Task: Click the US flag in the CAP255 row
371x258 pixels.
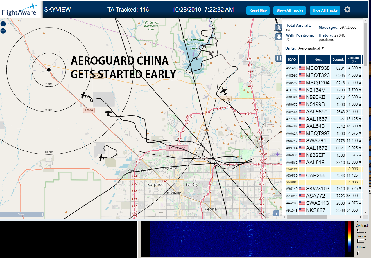Action: tap(302, 175)
